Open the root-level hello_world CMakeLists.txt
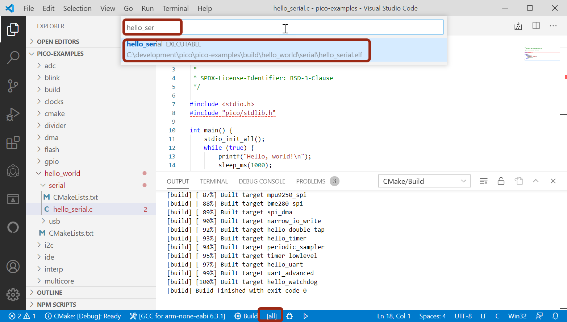 coord(91,233)
